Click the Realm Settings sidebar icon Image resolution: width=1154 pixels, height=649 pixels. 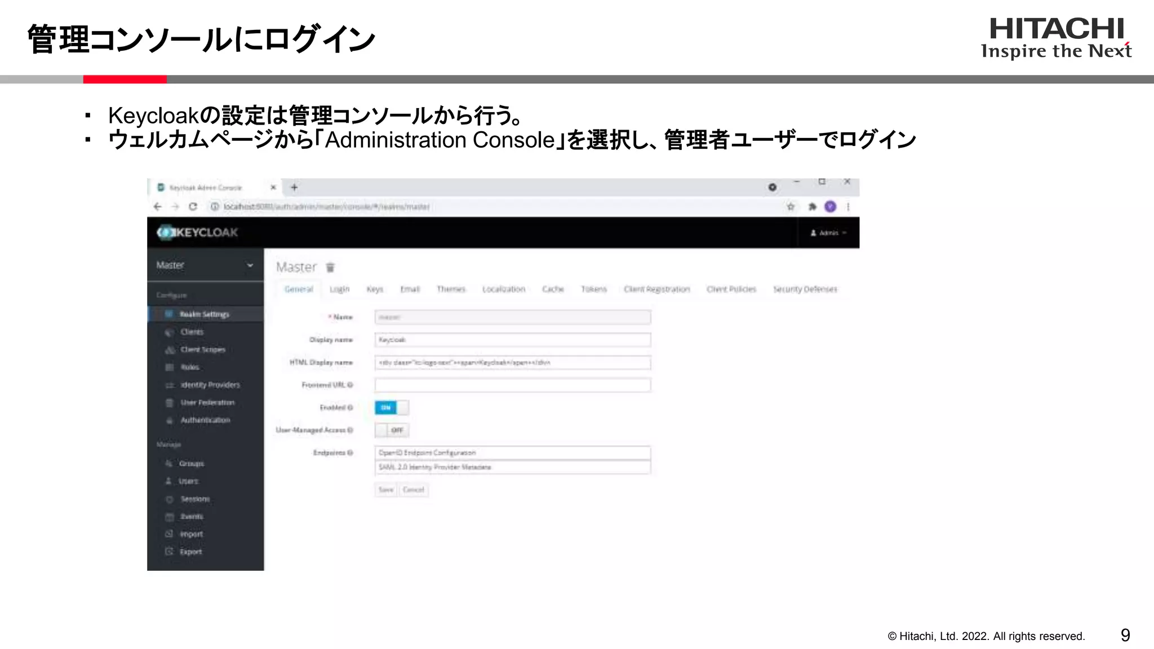(x=169, y=314)
